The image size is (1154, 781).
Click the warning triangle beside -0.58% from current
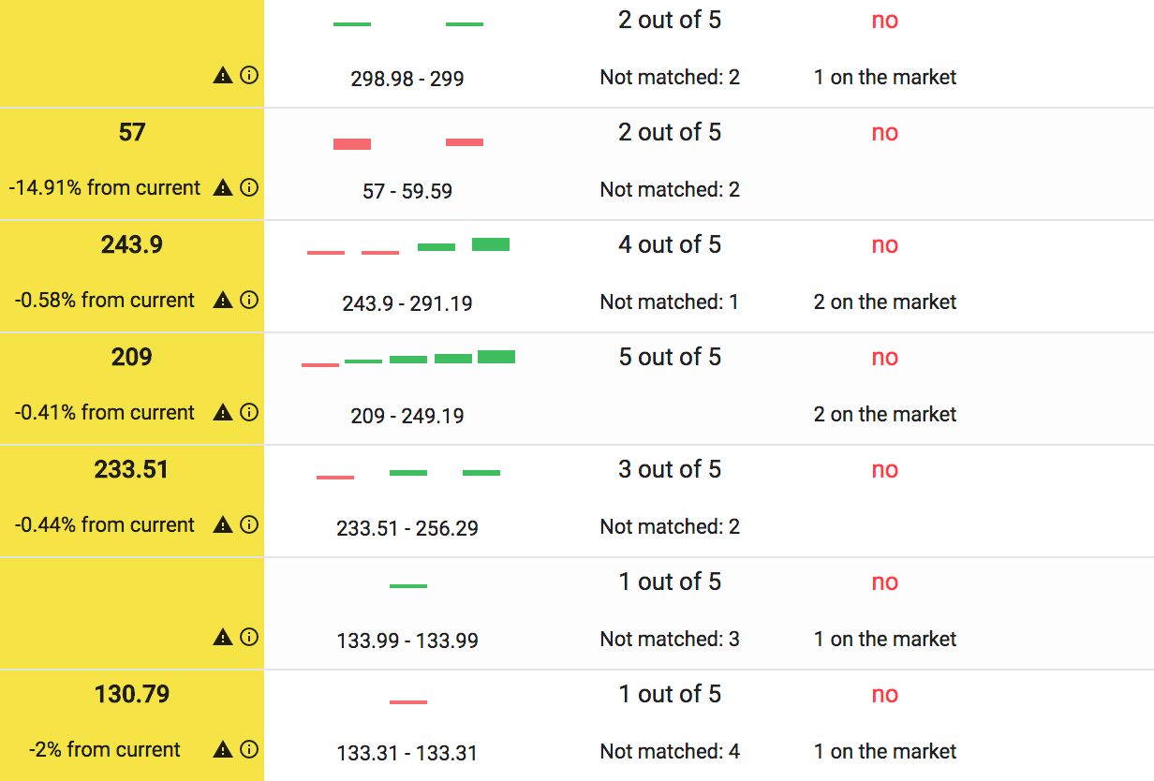click(222, 300)
